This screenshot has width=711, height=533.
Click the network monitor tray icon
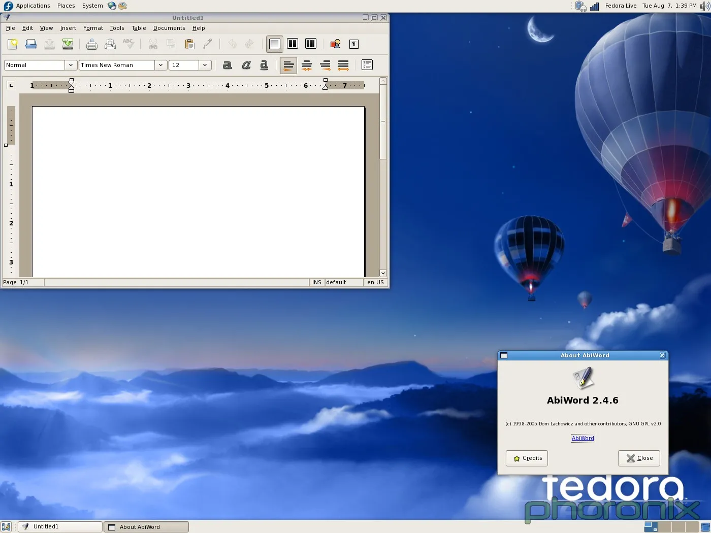point(581,6)
